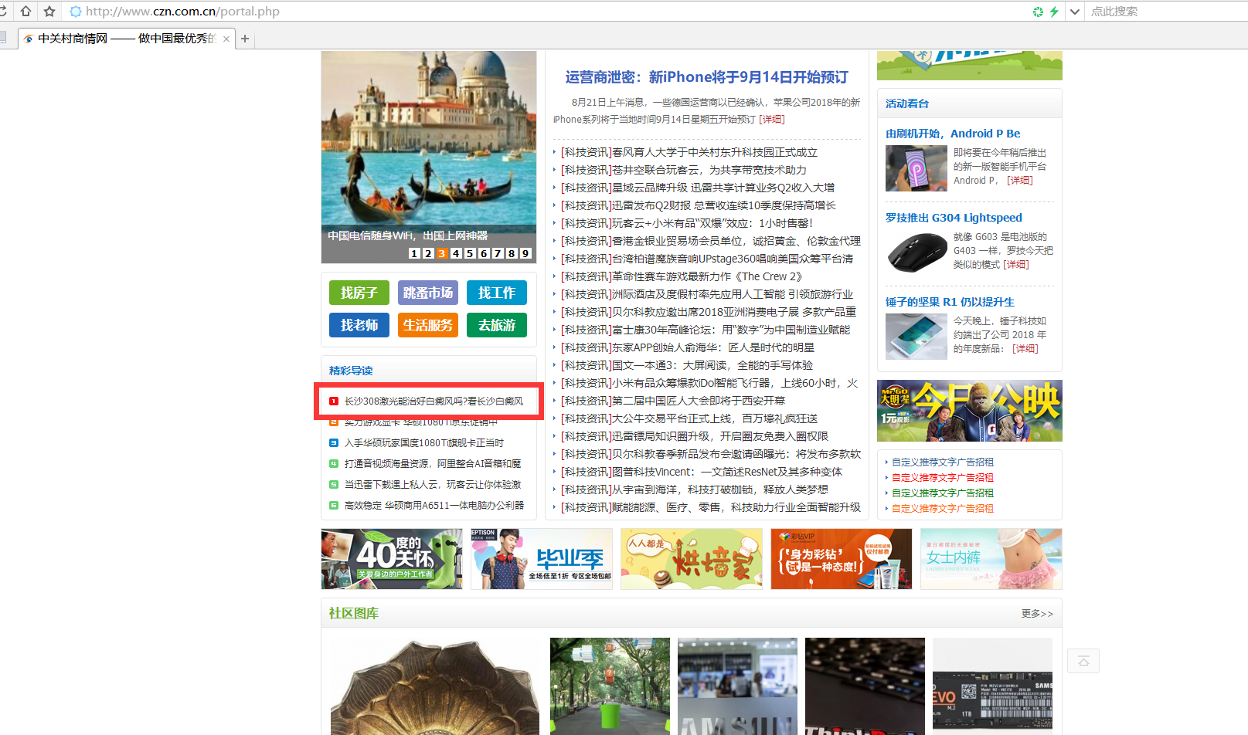
Task: Click the browser home icon
Action: coord(26,11)
